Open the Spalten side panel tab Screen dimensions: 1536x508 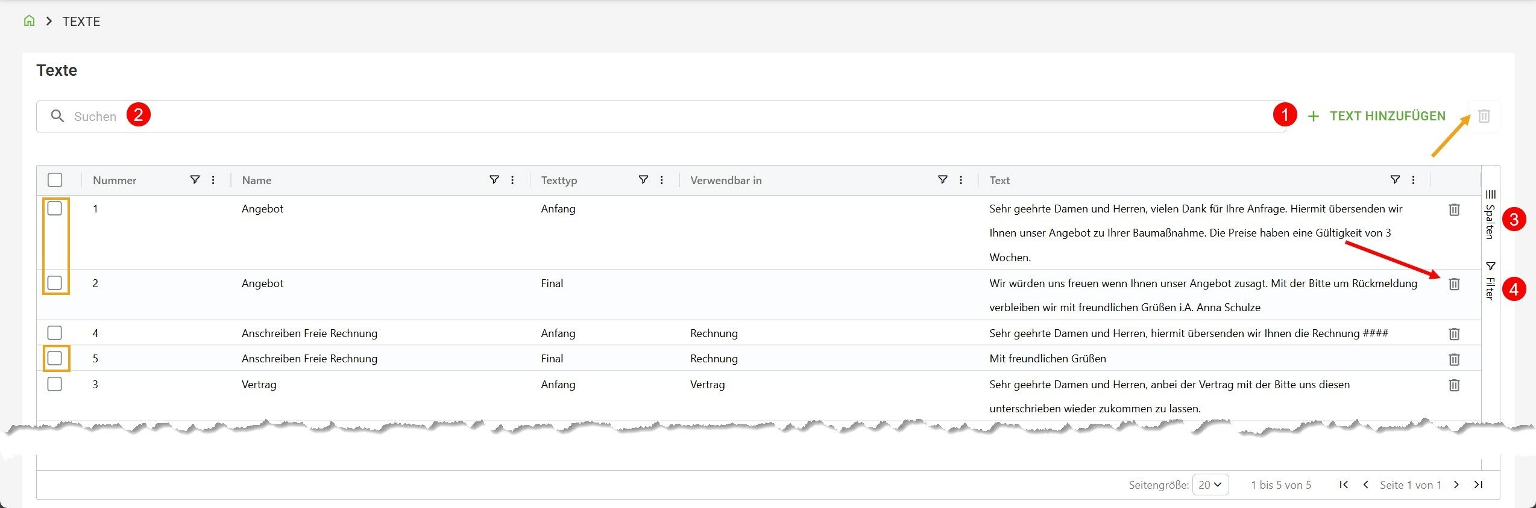tap(1490, 215)
